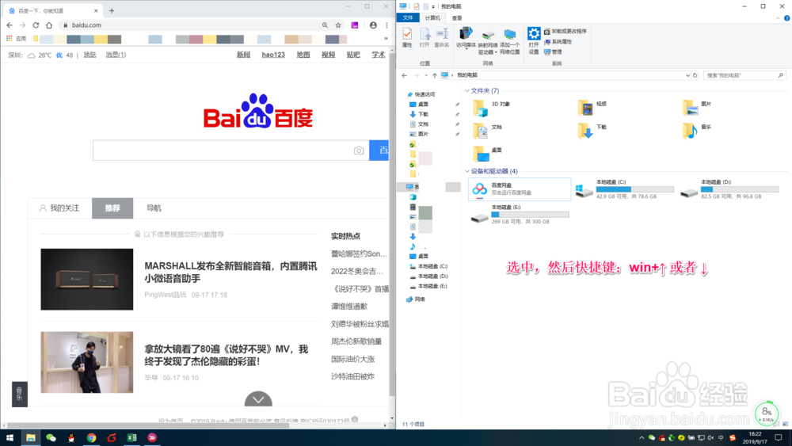792x446 pixels.
Task: Open Chrome profile avatar menu
Action: point(373,25)
